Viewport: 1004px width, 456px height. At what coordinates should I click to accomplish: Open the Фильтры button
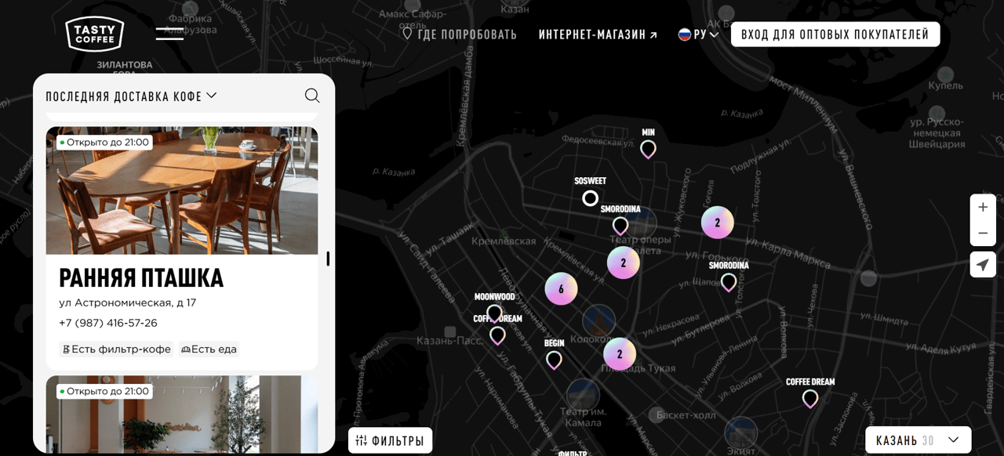[x=390, y=440]
